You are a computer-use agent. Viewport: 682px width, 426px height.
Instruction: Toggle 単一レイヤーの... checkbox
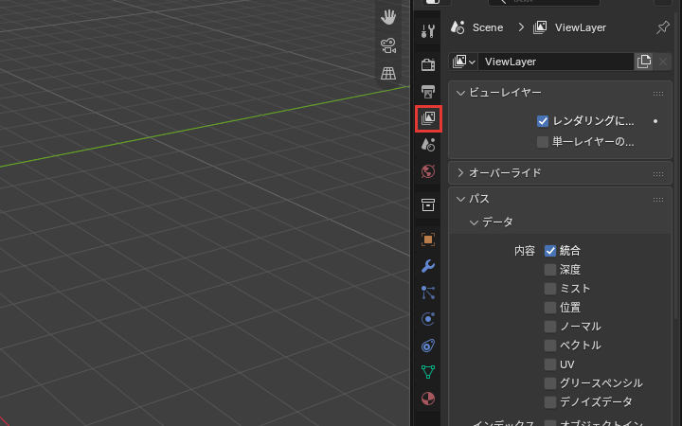(x=543, y=142)
